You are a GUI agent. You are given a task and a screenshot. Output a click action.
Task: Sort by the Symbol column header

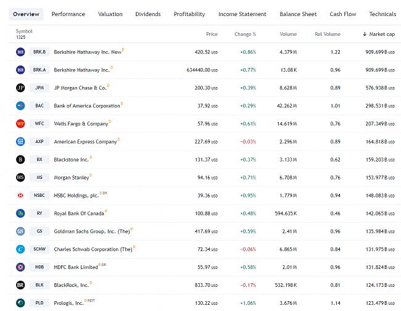point(24,31)
